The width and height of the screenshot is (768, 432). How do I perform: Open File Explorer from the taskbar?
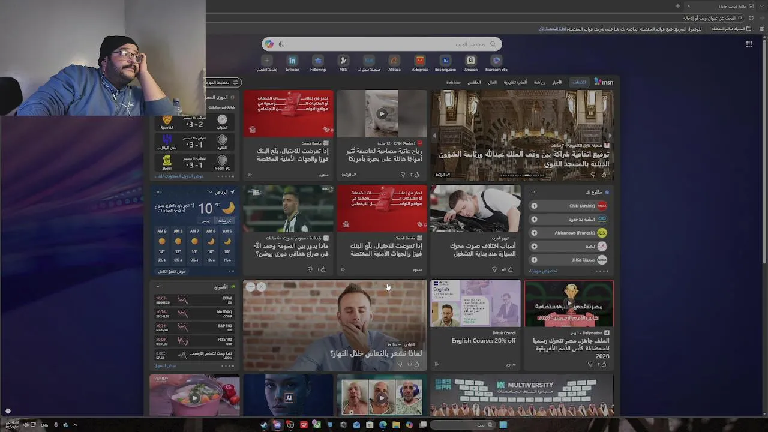coord(396,425)
